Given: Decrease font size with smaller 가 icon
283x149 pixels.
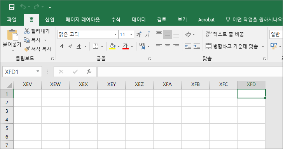Looking at the screenshot, I should point(148,34).
